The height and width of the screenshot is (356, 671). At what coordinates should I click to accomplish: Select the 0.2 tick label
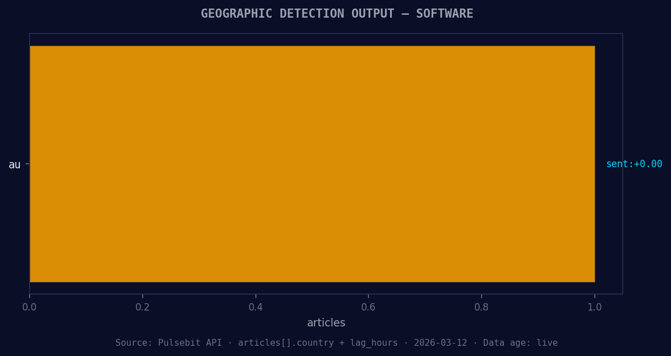143,307
